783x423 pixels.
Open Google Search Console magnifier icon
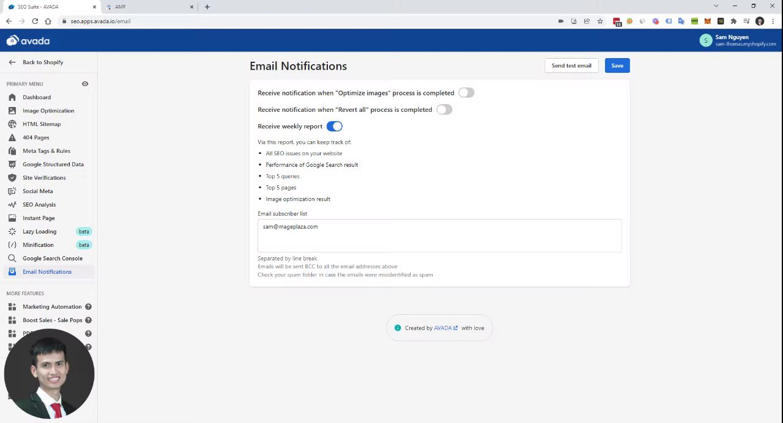tap(12, 259)
